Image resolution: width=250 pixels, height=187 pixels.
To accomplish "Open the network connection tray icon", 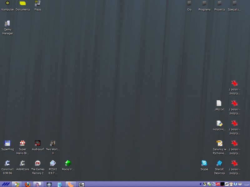I will (x=214, y=184).
